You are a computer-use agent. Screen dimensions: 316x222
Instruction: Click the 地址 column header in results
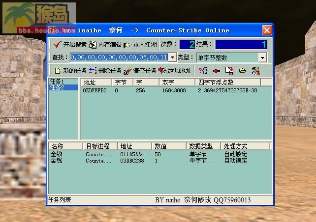[96, 82]
